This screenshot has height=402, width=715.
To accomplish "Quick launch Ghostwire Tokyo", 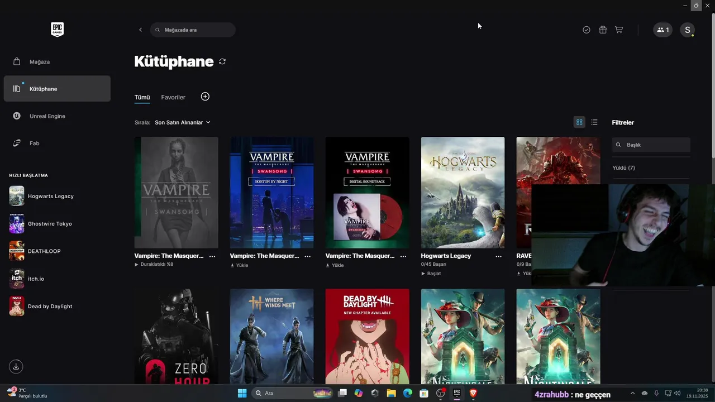I will (57, 224).
